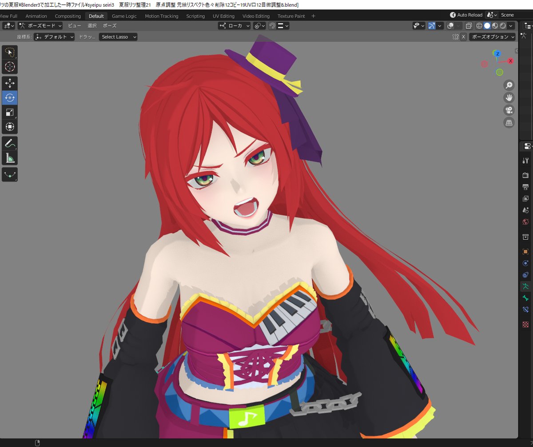
Task: Click the Auto Reload button
Action: pos(466,15)
